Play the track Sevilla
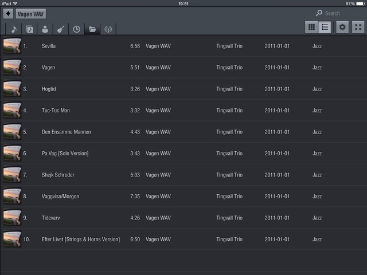The width and height of the screenshot is (367, 275). click(x=49, y=46)
